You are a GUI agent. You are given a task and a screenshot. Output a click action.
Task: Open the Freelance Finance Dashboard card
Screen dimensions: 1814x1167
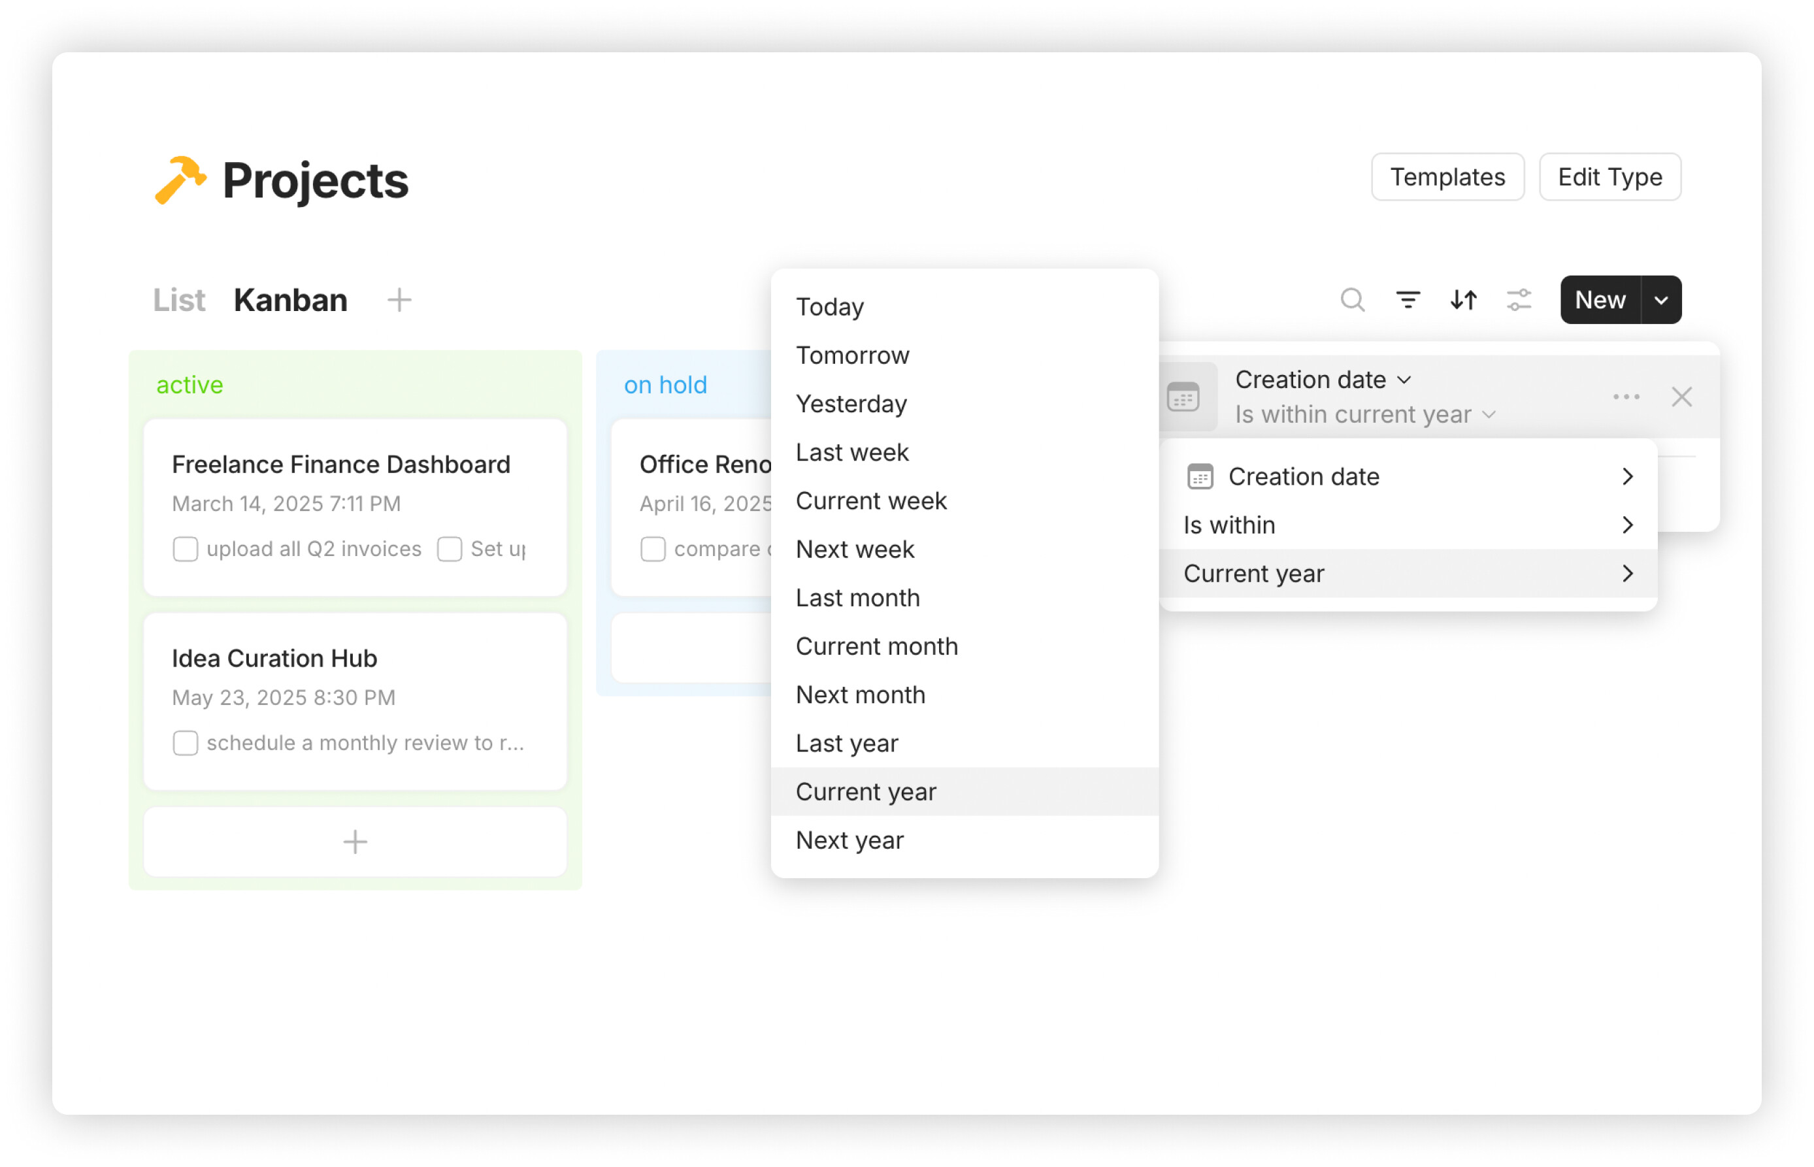tap(341, 465)
